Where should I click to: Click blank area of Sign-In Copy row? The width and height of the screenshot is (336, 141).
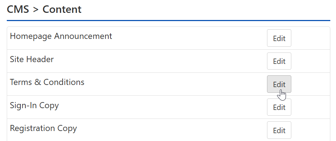point(163,107)
